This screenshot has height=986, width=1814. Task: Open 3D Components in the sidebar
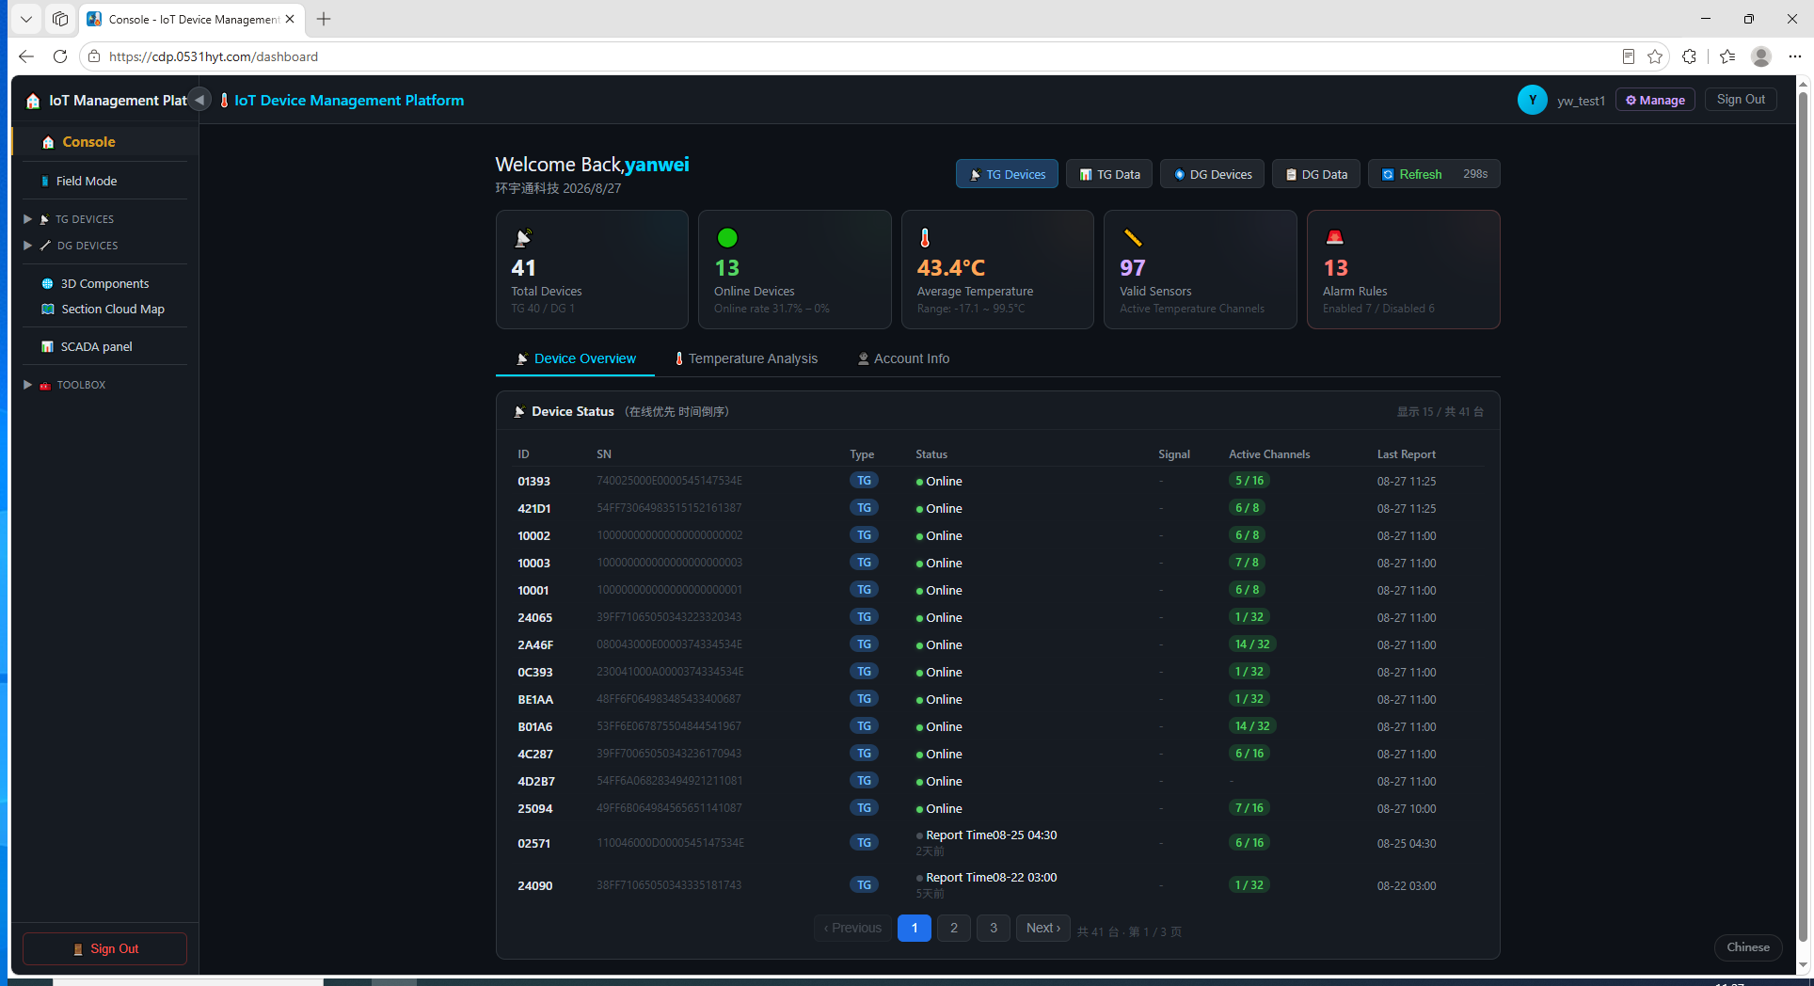coord(104,283)
